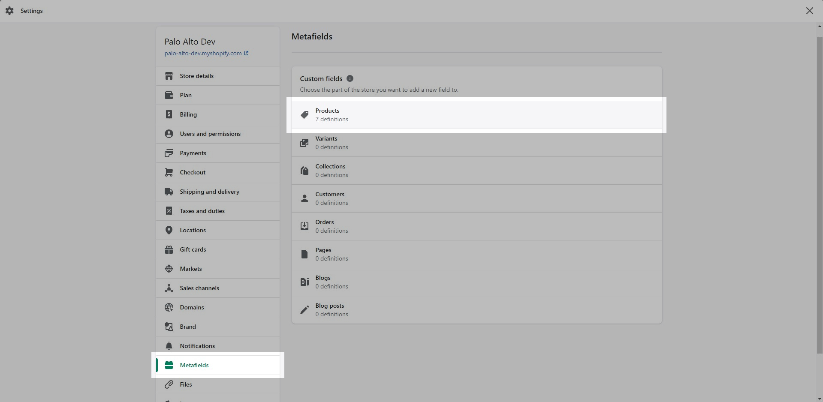Go to Store details settings
Screen dimensions: 823x402
coord(196,76)
